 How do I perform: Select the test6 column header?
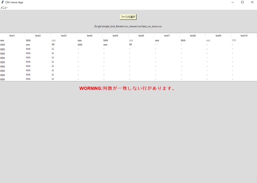(x=141, y=36)
